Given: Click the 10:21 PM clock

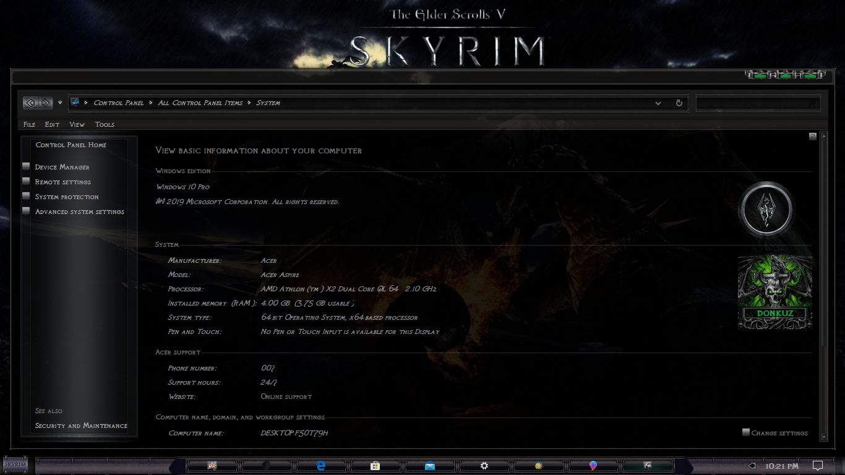Looking at the screenshot, I should [782, 466].
